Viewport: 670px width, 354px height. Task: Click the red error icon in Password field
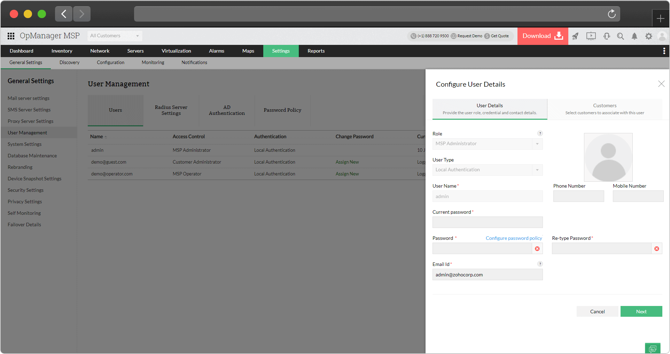coord(537,249)
